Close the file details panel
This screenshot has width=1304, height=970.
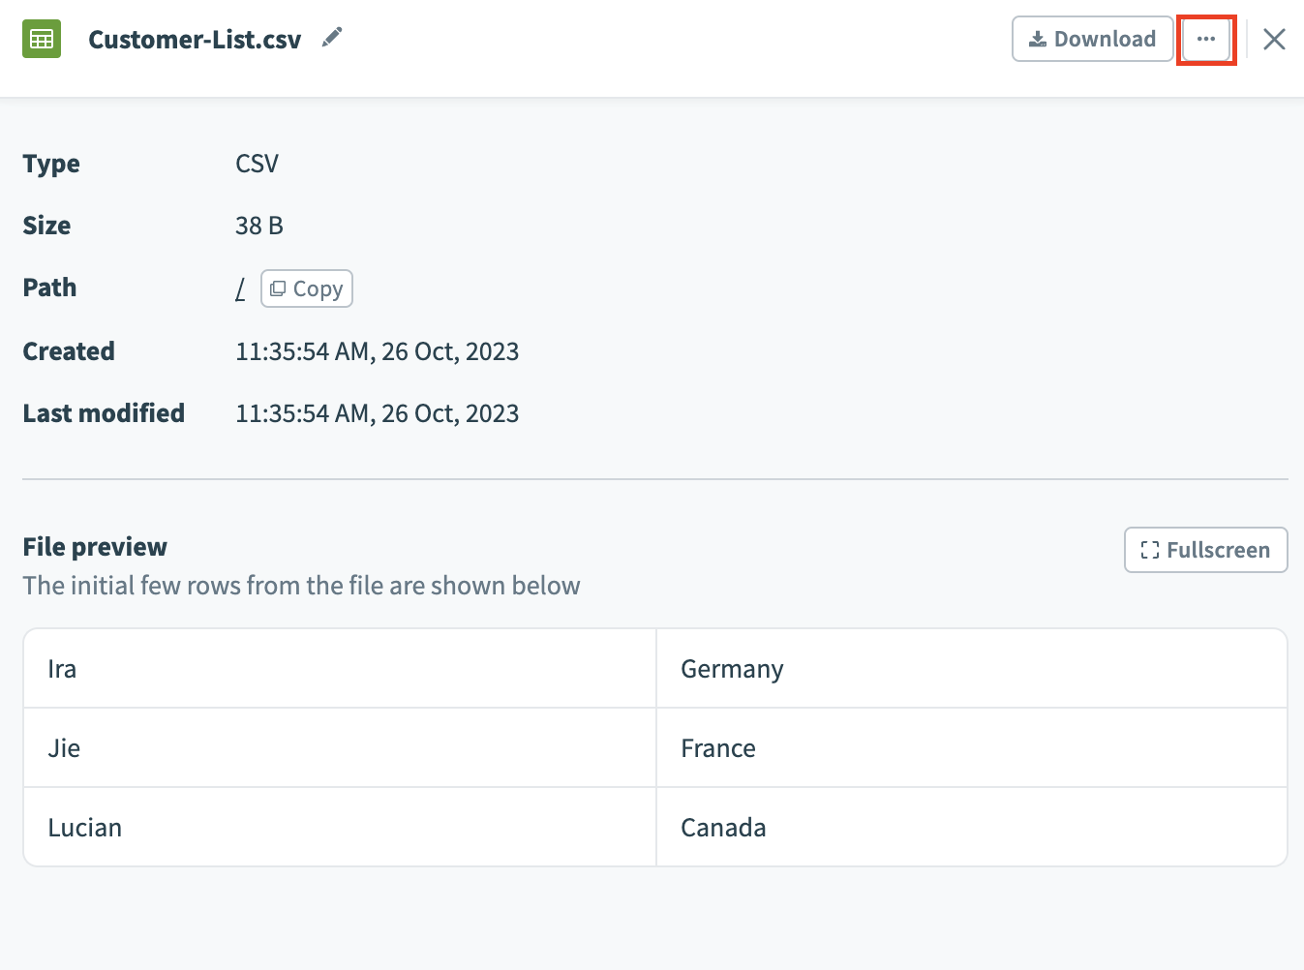point(1274,40)
